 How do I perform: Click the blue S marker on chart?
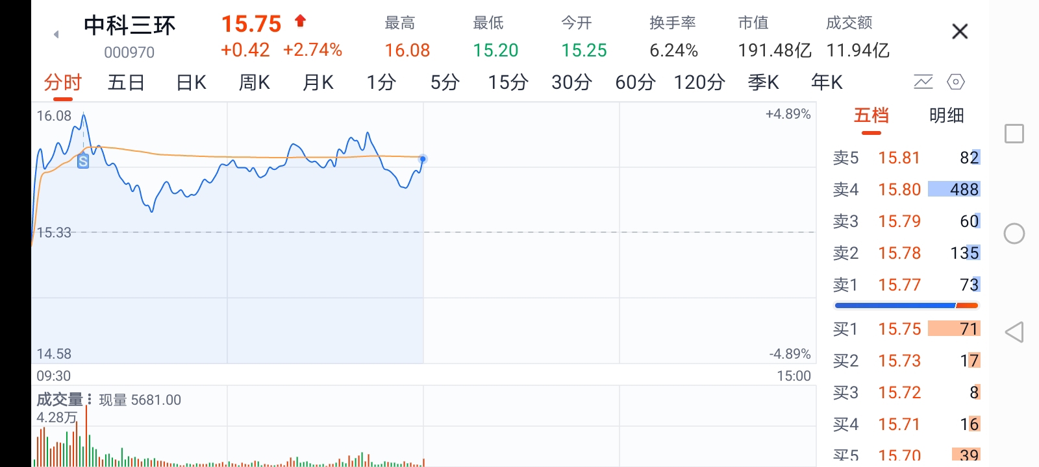pos(83,162)
